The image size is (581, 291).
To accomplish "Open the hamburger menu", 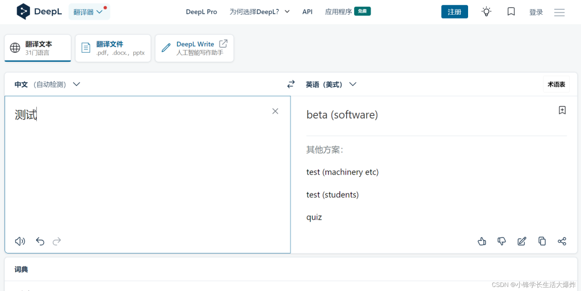I will point(559,12).
